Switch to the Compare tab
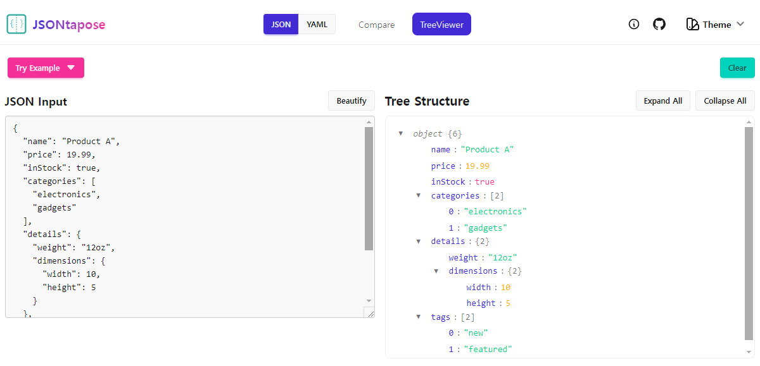The image size is (760, 366). (376, 25)
